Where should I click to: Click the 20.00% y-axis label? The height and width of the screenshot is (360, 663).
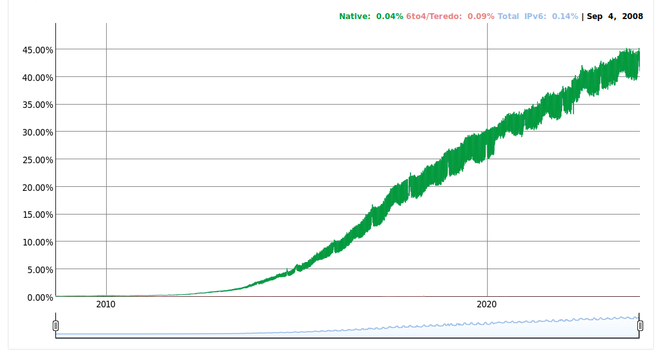click(38, 188)
